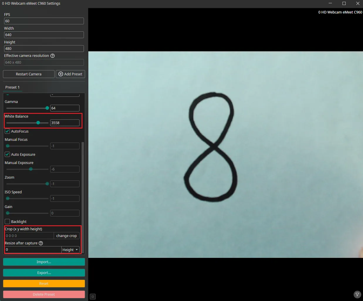Click the Gamma slider handle
The height and width of the screenshot is (301, 363).
pos(47,108)
